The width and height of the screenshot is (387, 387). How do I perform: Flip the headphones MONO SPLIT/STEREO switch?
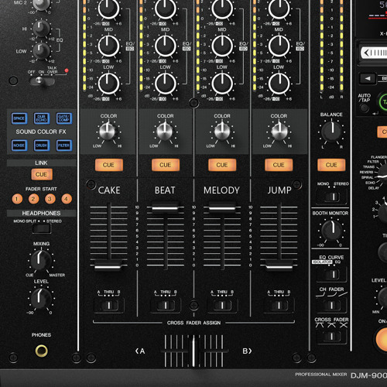(x=42, y=228)
